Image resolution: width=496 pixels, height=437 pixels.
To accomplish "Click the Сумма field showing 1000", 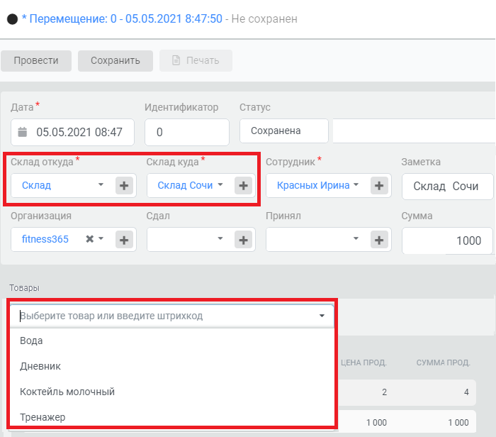I will point(447,240).
